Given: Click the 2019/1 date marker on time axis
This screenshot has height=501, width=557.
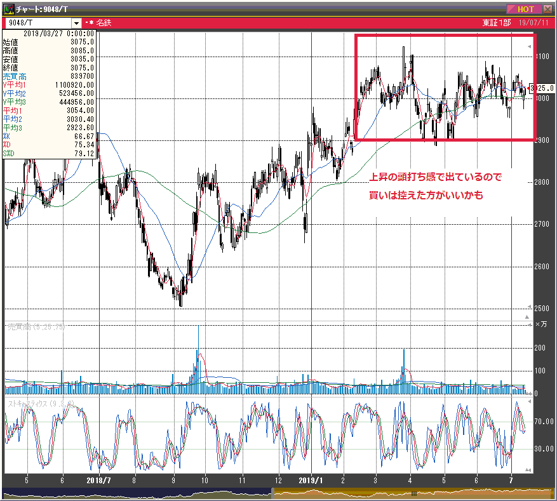Looking at the screenshot, I should tap(312, 481).
